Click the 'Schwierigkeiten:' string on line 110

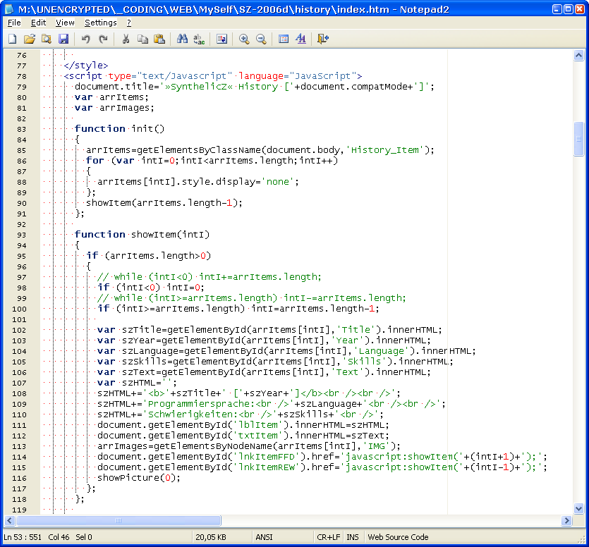(x=193, y=414)
